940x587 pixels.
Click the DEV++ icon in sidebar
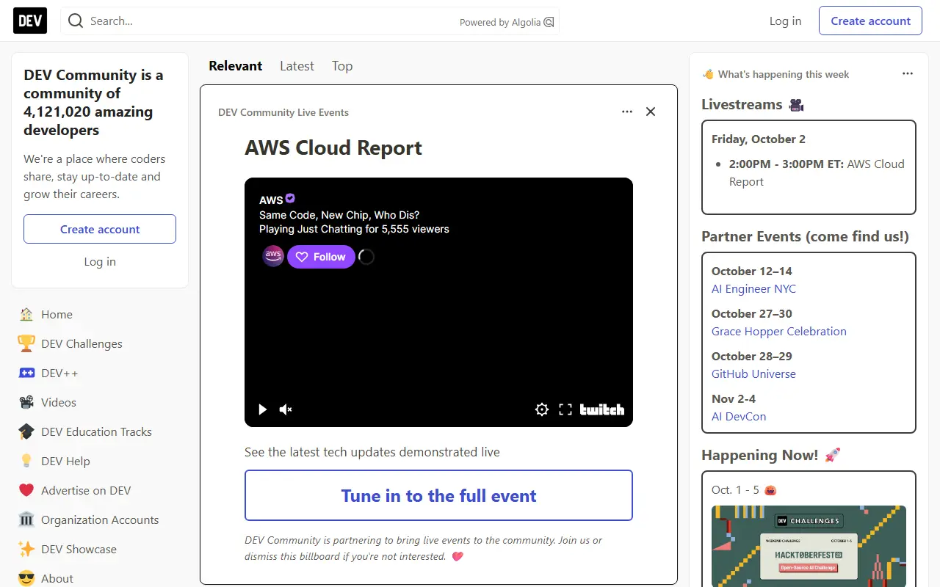(x=26, y=373)
